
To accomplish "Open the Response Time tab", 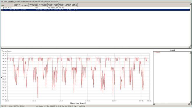I will [x=30, y=1].
